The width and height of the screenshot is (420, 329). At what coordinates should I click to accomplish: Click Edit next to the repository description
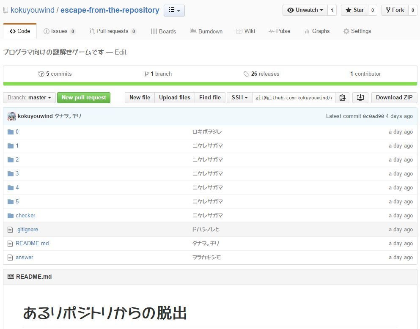[x=121, y=52]
